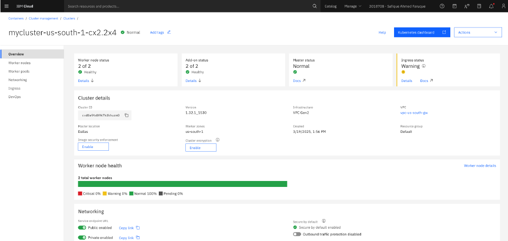Image resolution: width=508 pixels, height=241 pixels.
Task: Open the cost estimator icon
Action: 479,6
